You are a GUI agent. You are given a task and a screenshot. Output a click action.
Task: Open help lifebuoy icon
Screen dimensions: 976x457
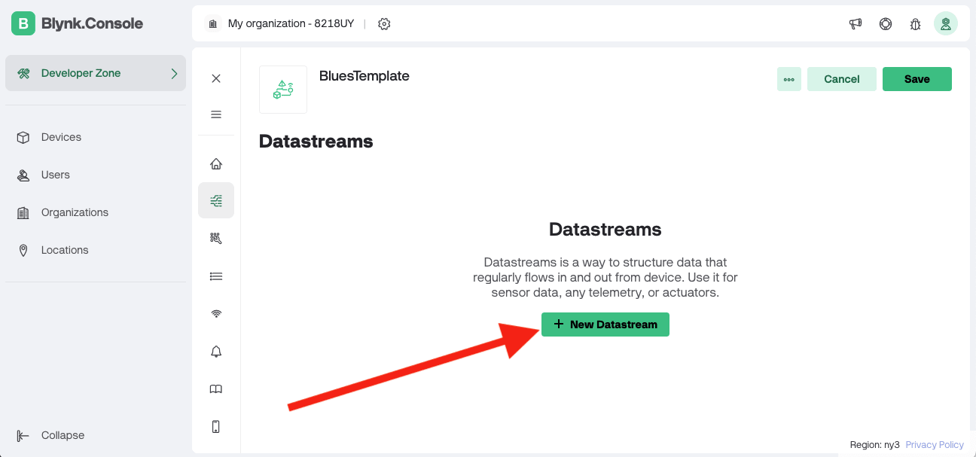click(886, 24)
